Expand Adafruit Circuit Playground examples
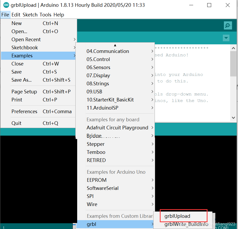238x229 pixels. point(115,128)
